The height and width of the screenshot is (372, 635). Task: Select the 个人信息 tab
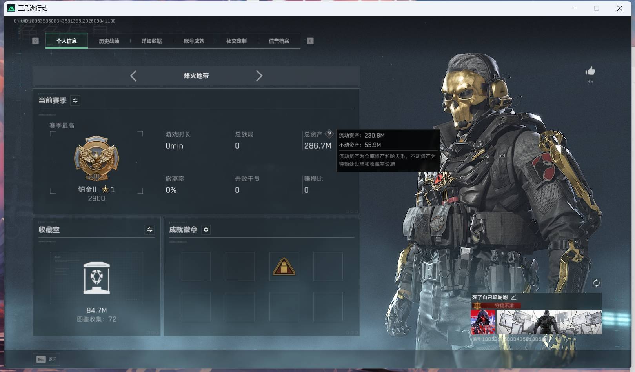click(x=67, y=41)
